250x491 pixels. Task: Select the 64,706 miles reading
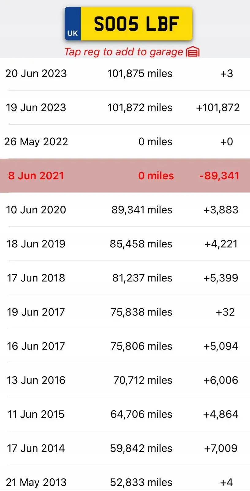click(x=141, y=414)
